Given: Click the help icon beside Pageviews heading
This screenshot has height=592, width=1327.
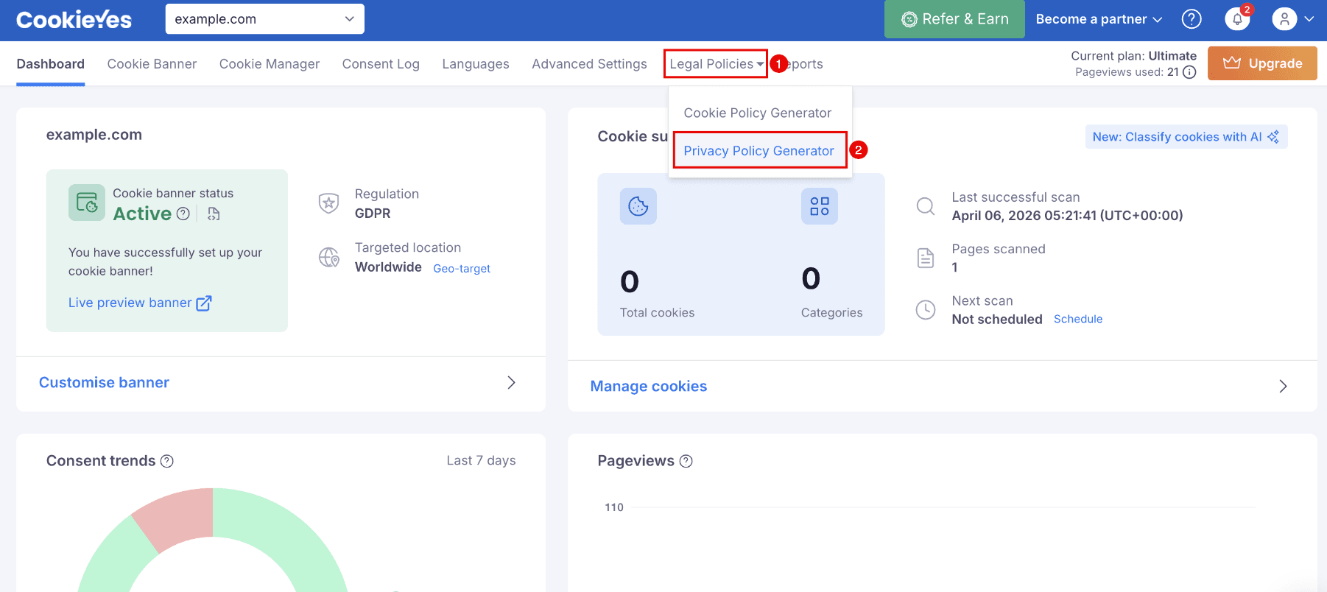Looking at the screenshot, I should [x=686, y=461].
